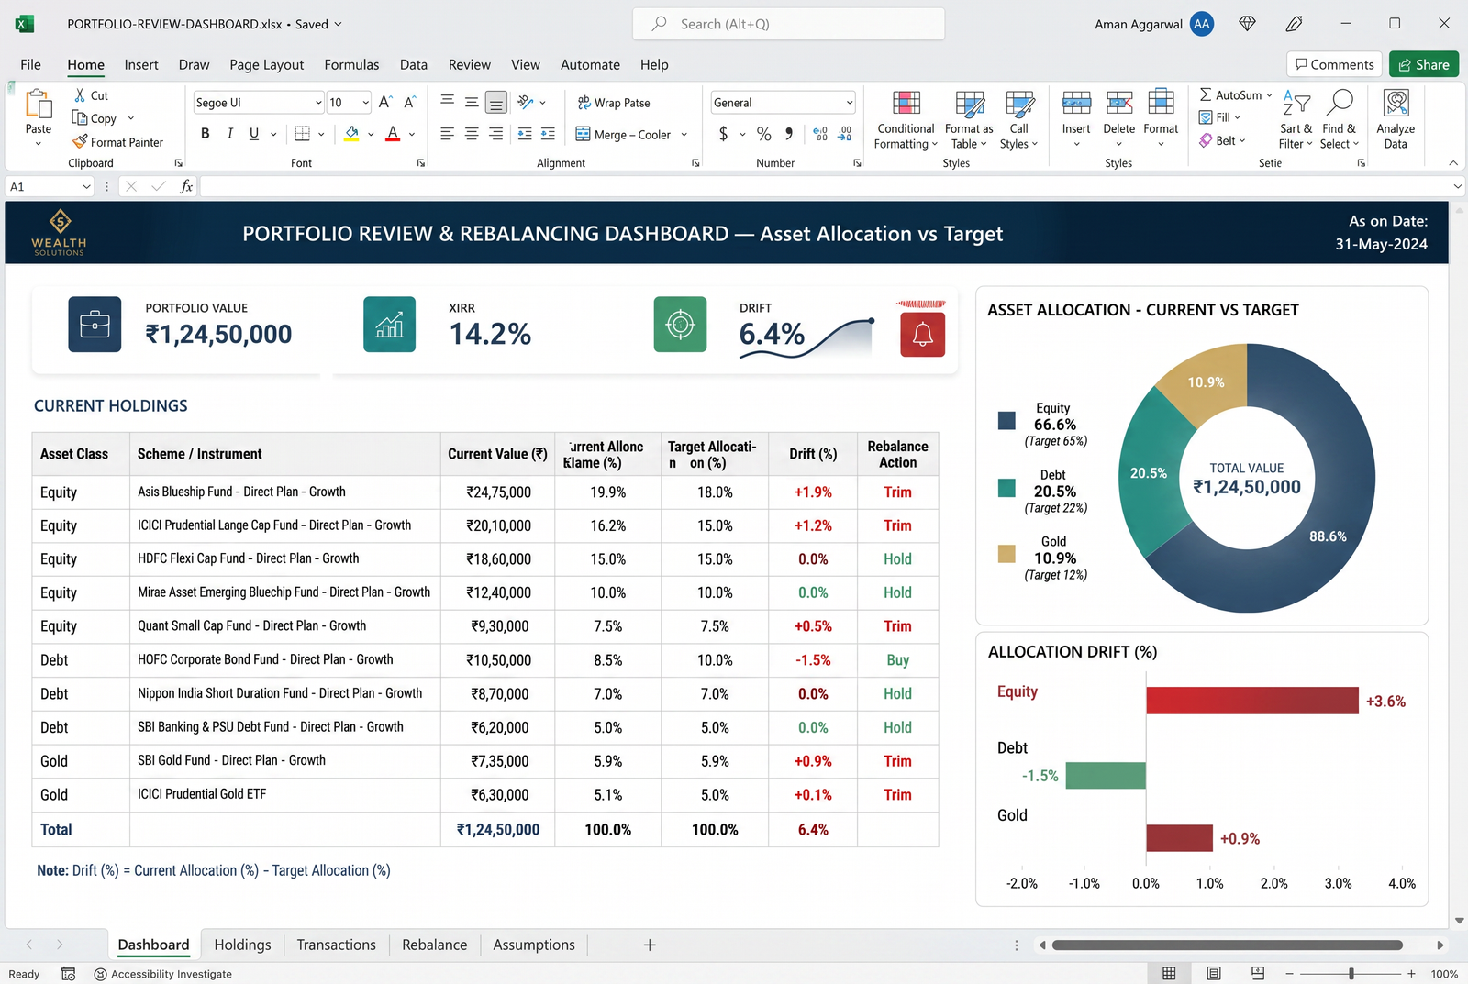Screen dimensions: 1468x984
Task: Click the Delete cells icon
Action: click(1119, 103)
